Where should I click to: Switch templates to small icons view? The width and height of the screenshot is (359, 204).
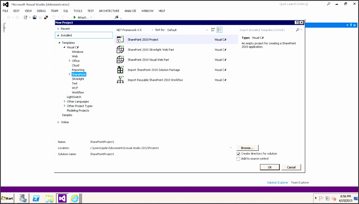pyautogui.click(x=213, y=30)
